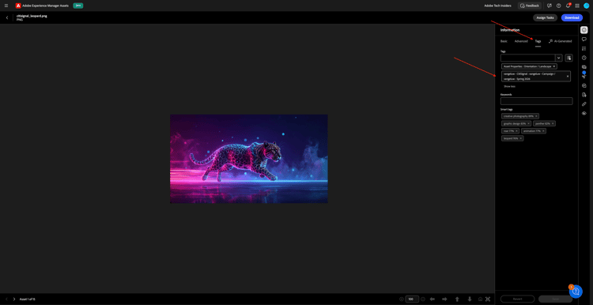This screenshot has width=593, height=305.
Task: Pan the image up with arrow
Action: coord(457,299)
